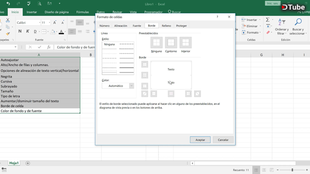310x174 pixels.
Task: Select the Hoja1 sheet tab
Action: click(14, 163)
